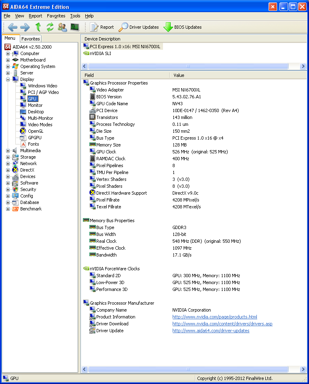The height and width of the screenshot is (384, 309).
Task: Expand the Devices tree node
Action: pos(8,176)
